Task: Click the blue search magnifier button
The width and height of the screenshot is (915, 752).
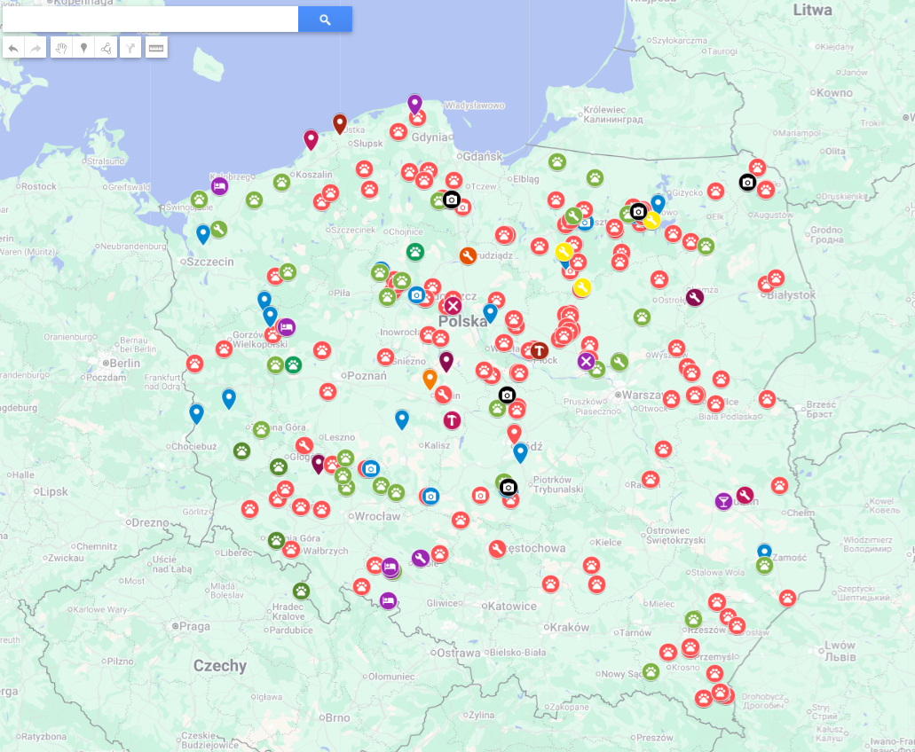Action: pos(325,20)
